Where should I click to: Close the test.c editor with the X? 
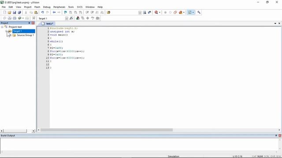click(x=279, y=23)
